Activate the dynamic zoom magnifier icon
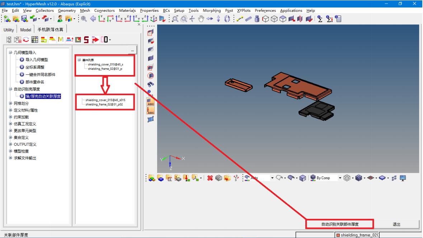 175,19
